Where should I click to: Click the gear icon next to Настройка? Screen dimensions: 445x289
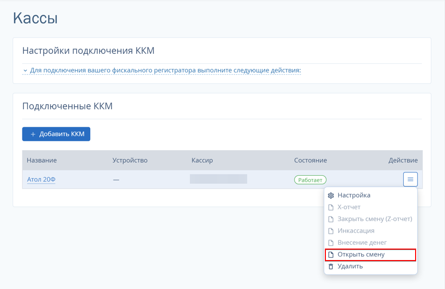coord(330,195)
